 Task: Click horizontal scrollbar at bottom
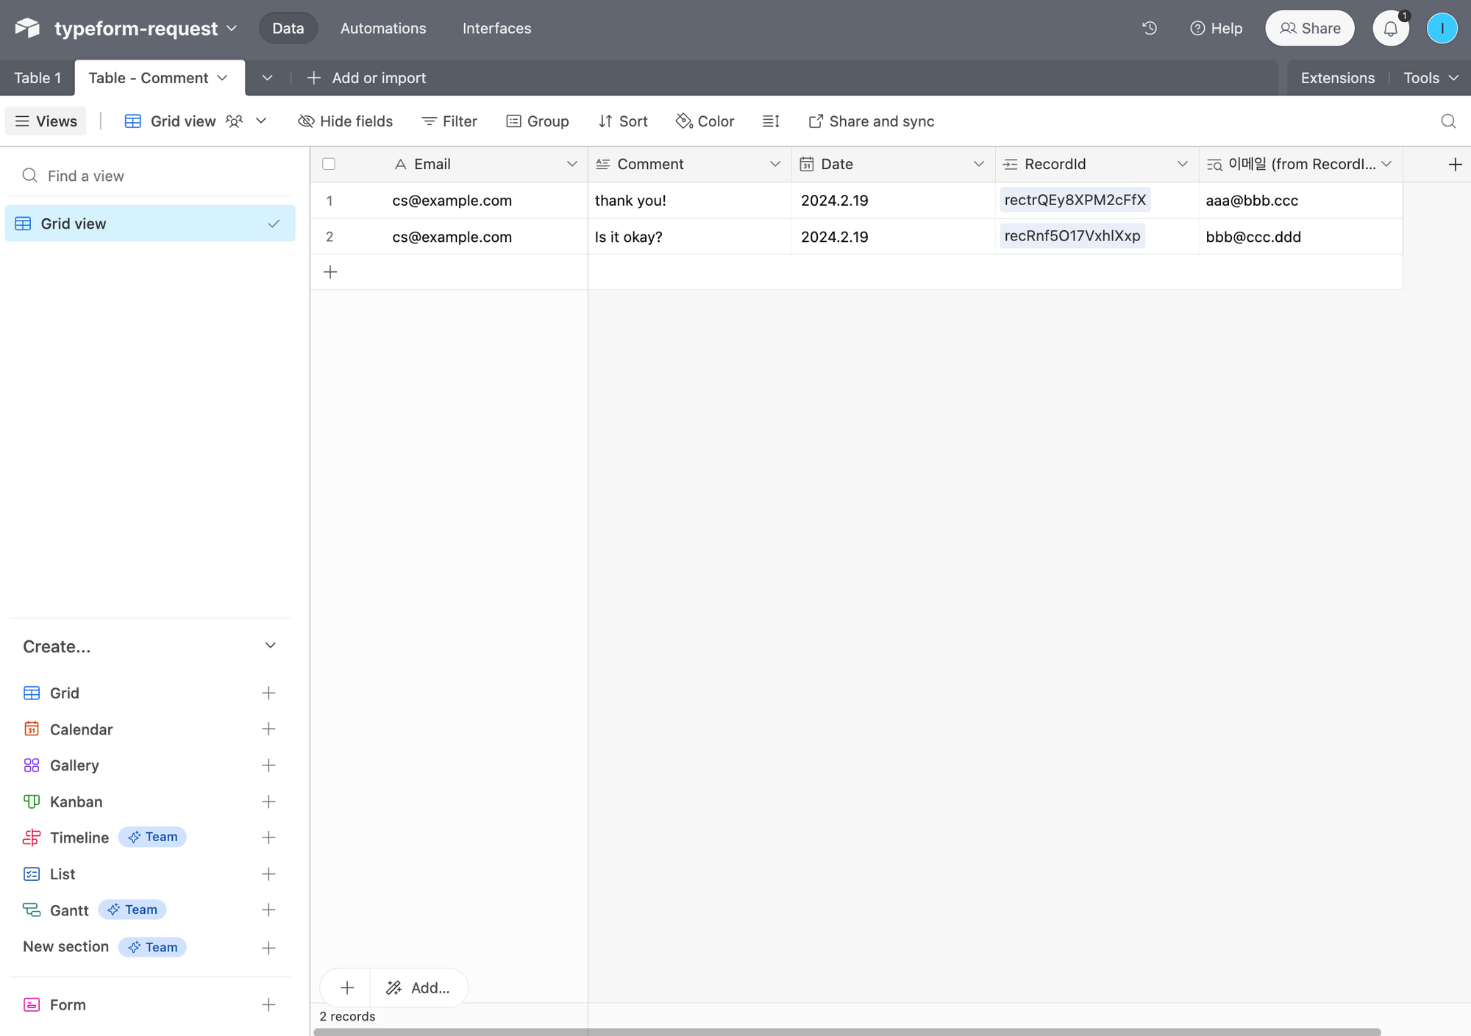click(847, 1032)
